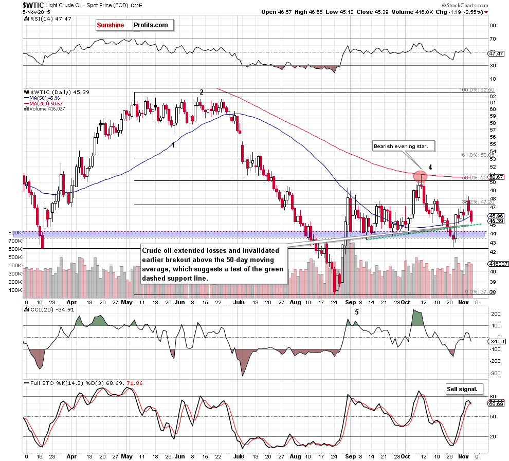Click the StockCharts.com copyright link

(x=465, y=5)
